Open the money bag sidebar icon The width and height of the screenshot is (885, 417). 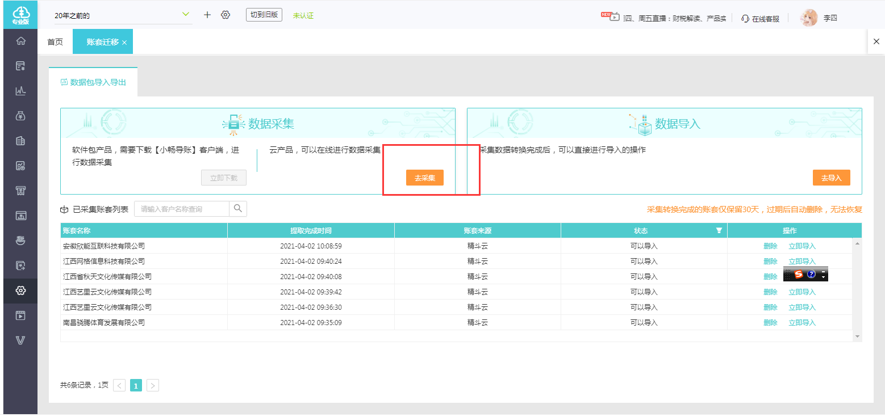[x=20, y=116]
